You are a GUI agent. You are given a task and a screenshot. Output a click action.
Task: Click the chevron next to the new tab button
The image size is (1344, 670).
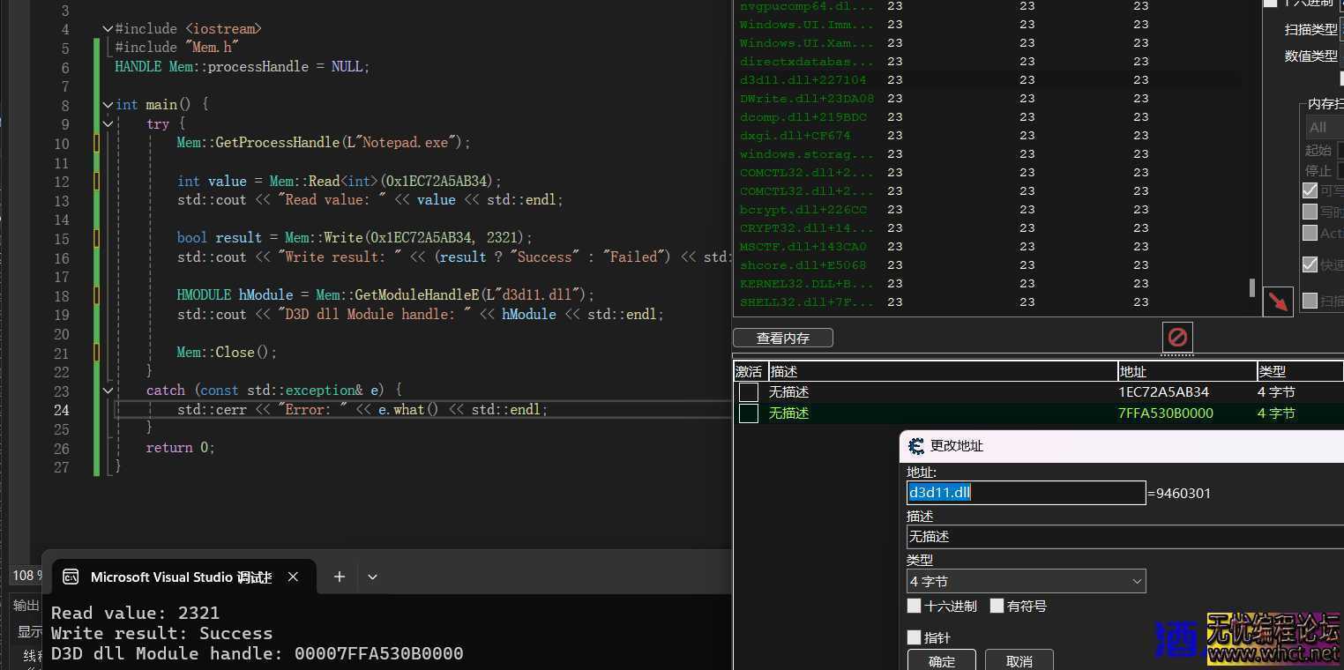(372, 577)
